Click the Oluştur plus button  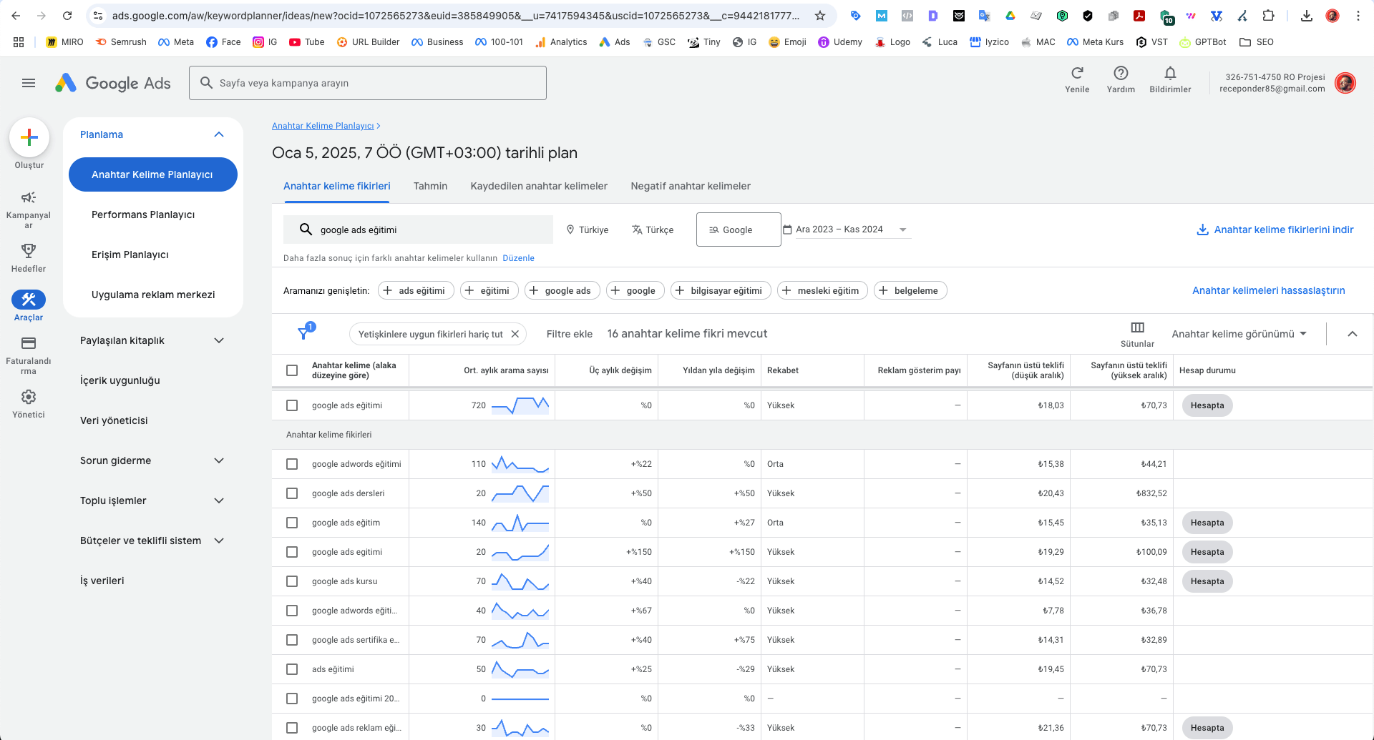[x=29, y=137]
